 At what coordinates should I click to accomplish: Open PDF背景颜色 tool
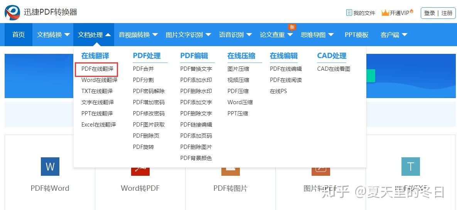196,158
